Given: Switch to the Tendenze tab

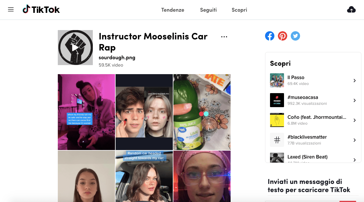Looking at the screenshot, I should 173,10.
